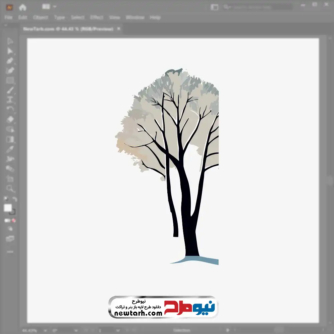Swap fill and stroke colors
The height and width of the screenshot is (334, 334).
pyautogui.click(x=14, y=199)
